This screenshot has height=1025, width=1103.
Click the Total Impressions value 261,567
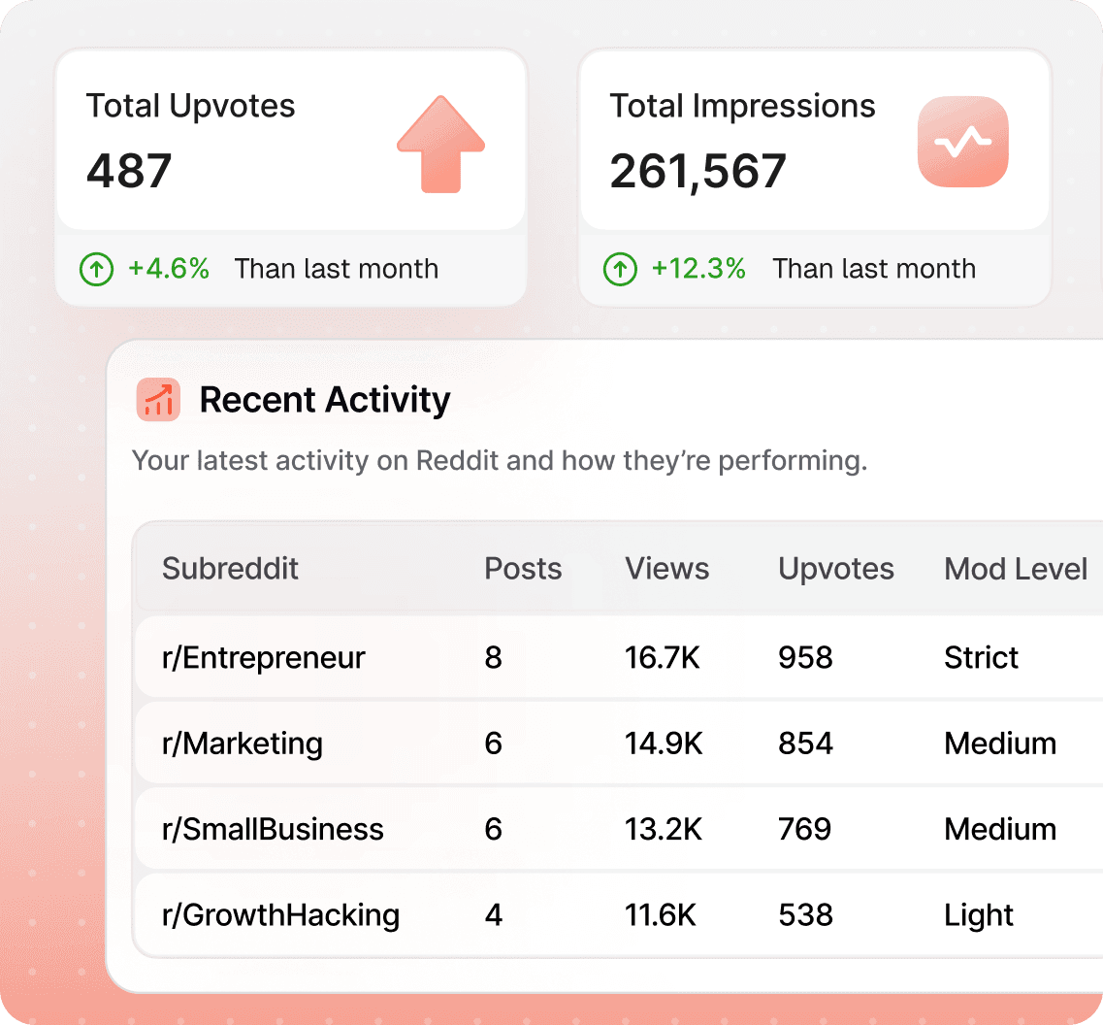(x=697, y=172)
